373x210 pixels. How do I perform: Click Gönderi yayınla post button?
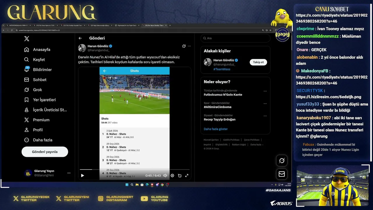point(45,152)
